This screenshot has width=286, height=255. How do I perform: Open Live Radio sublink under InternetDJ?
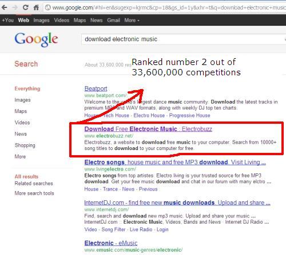point(141,229)
